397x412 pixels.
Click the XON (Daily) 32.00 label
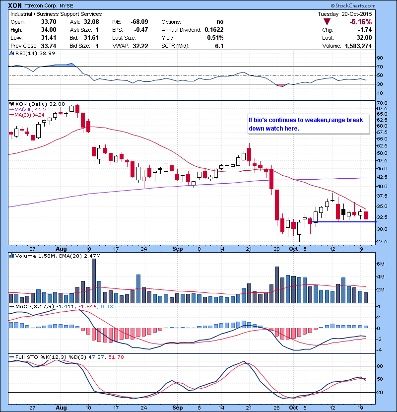(40, 104)
